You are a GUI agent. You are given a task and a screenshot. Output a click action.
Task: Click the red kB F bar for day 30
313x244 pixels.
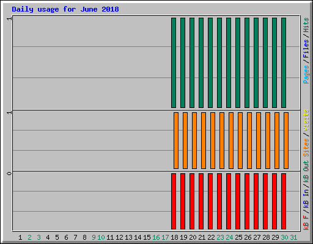click(284, 201)
